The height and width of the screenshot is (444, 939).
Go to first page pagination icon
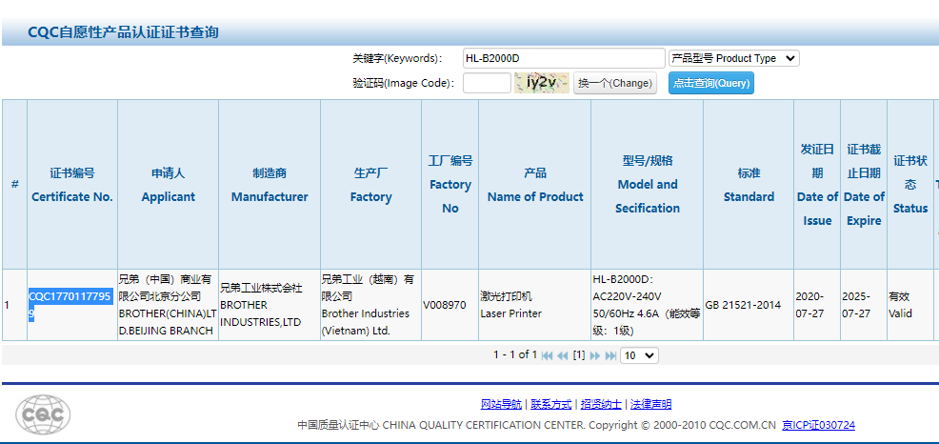547,355
